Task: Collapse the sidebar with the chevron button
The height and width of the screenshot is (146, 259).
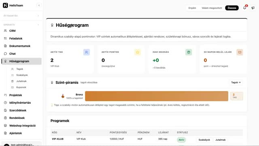Action: pyautogui.click(x=39, y=5)
